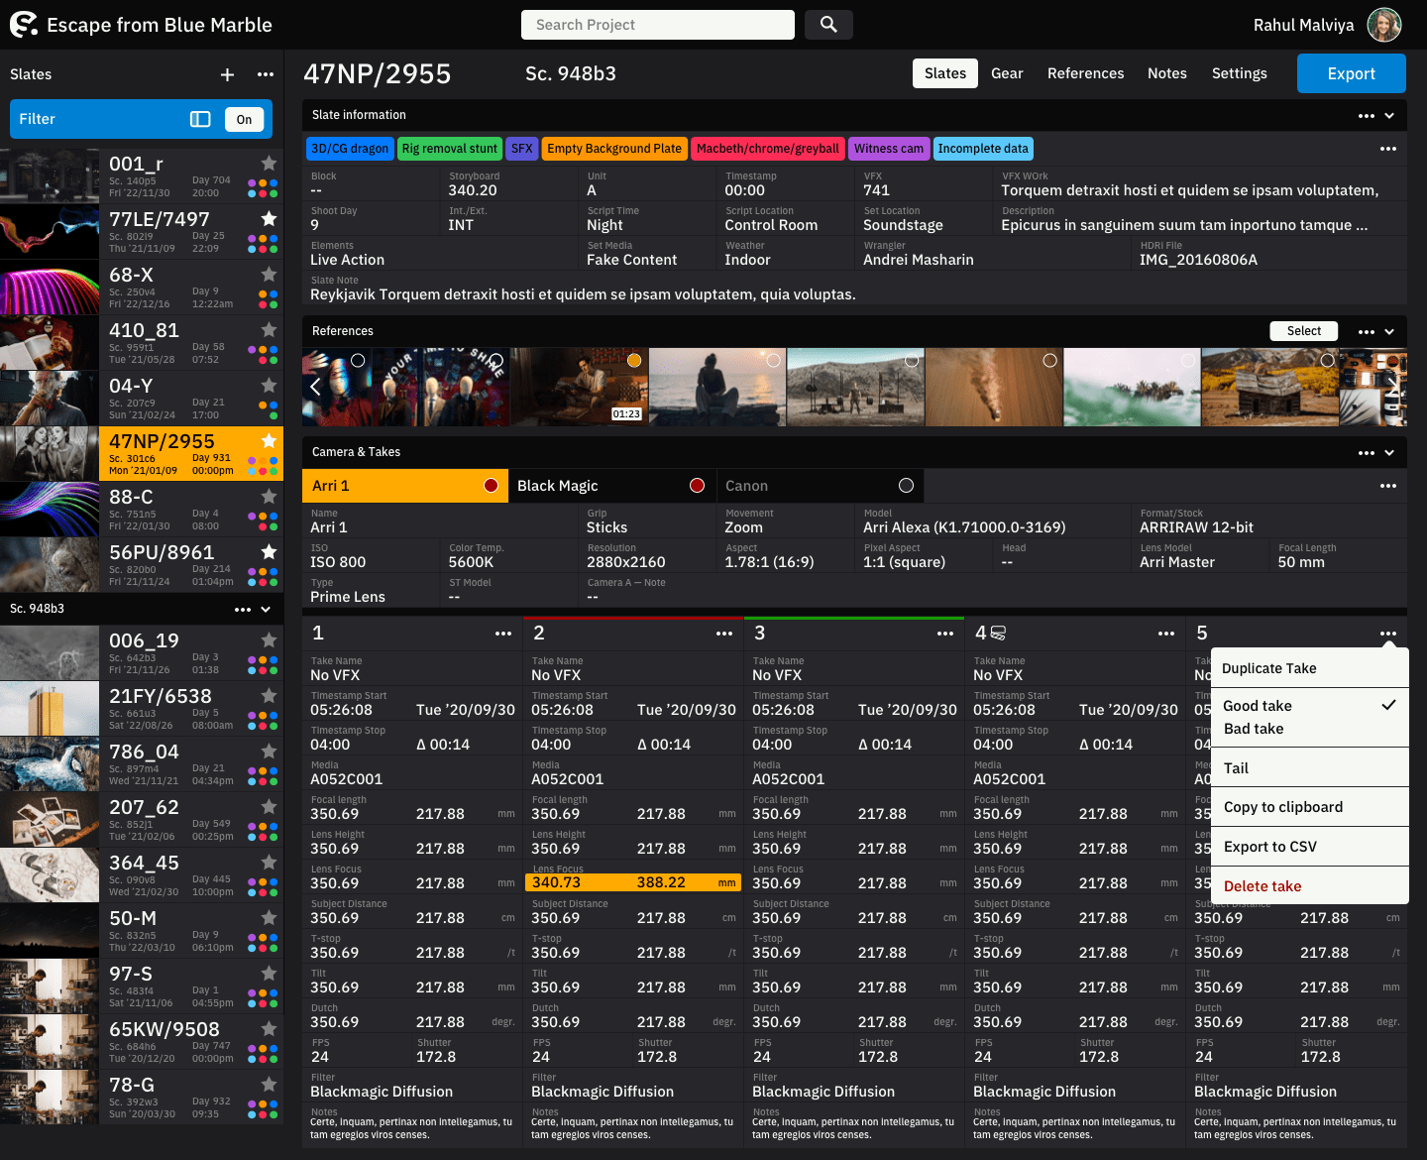Collapse the Slate information section
The width and height of the screenshot is (1427, 1160).
[x=1389, y=116]
